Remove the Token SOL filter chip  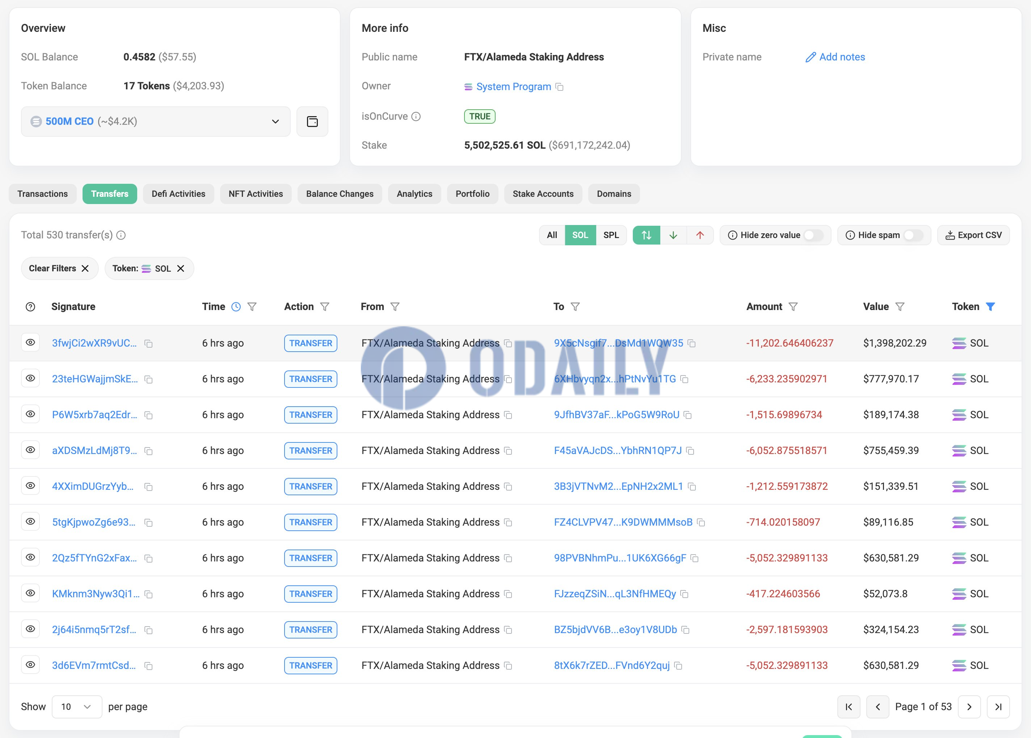[x=181, y=268]
